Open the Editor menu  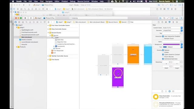tap(57, 1)
